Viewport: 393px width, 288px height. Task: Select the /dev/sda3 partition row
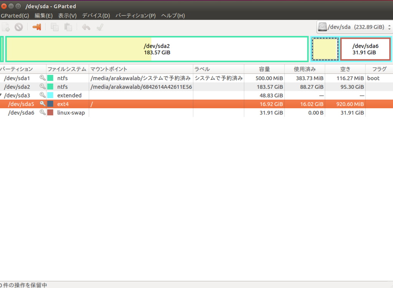pyautogui.click(x=196, y=95)
